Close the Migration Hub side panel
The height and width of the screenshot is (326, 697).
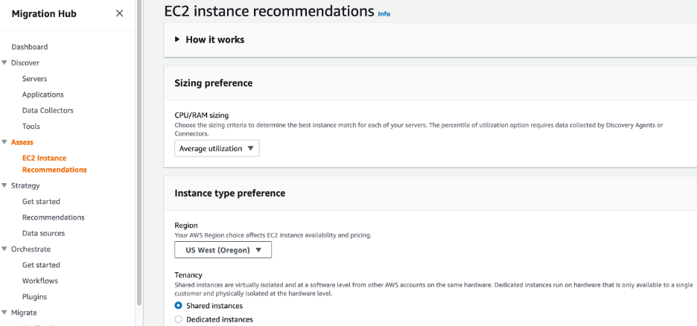point(120,13)
